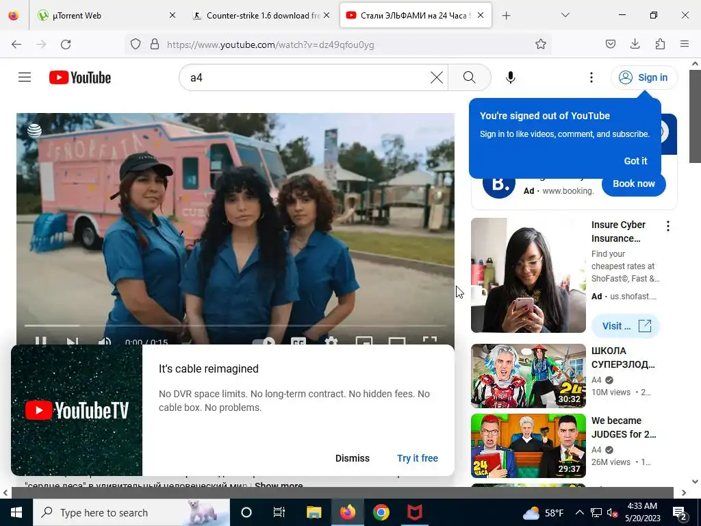Switch to theater mode
Screen dimensions: 701x526
(397, 342)
